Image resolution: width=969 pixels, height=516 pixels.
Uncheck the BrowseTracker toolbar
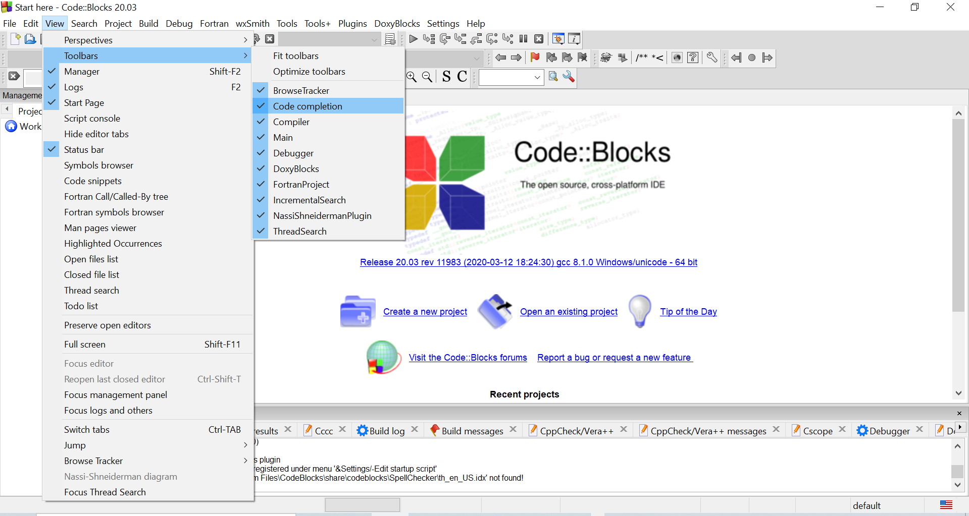[x=328, y=91]
